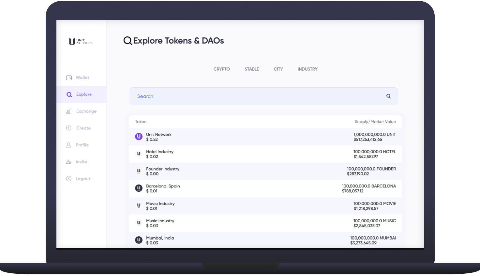Image resolution: width=480 pixels, height=276 pixels.
Task: Click the 100,000,000.0 MUMBAI supply value
Action: pos(373,238)
